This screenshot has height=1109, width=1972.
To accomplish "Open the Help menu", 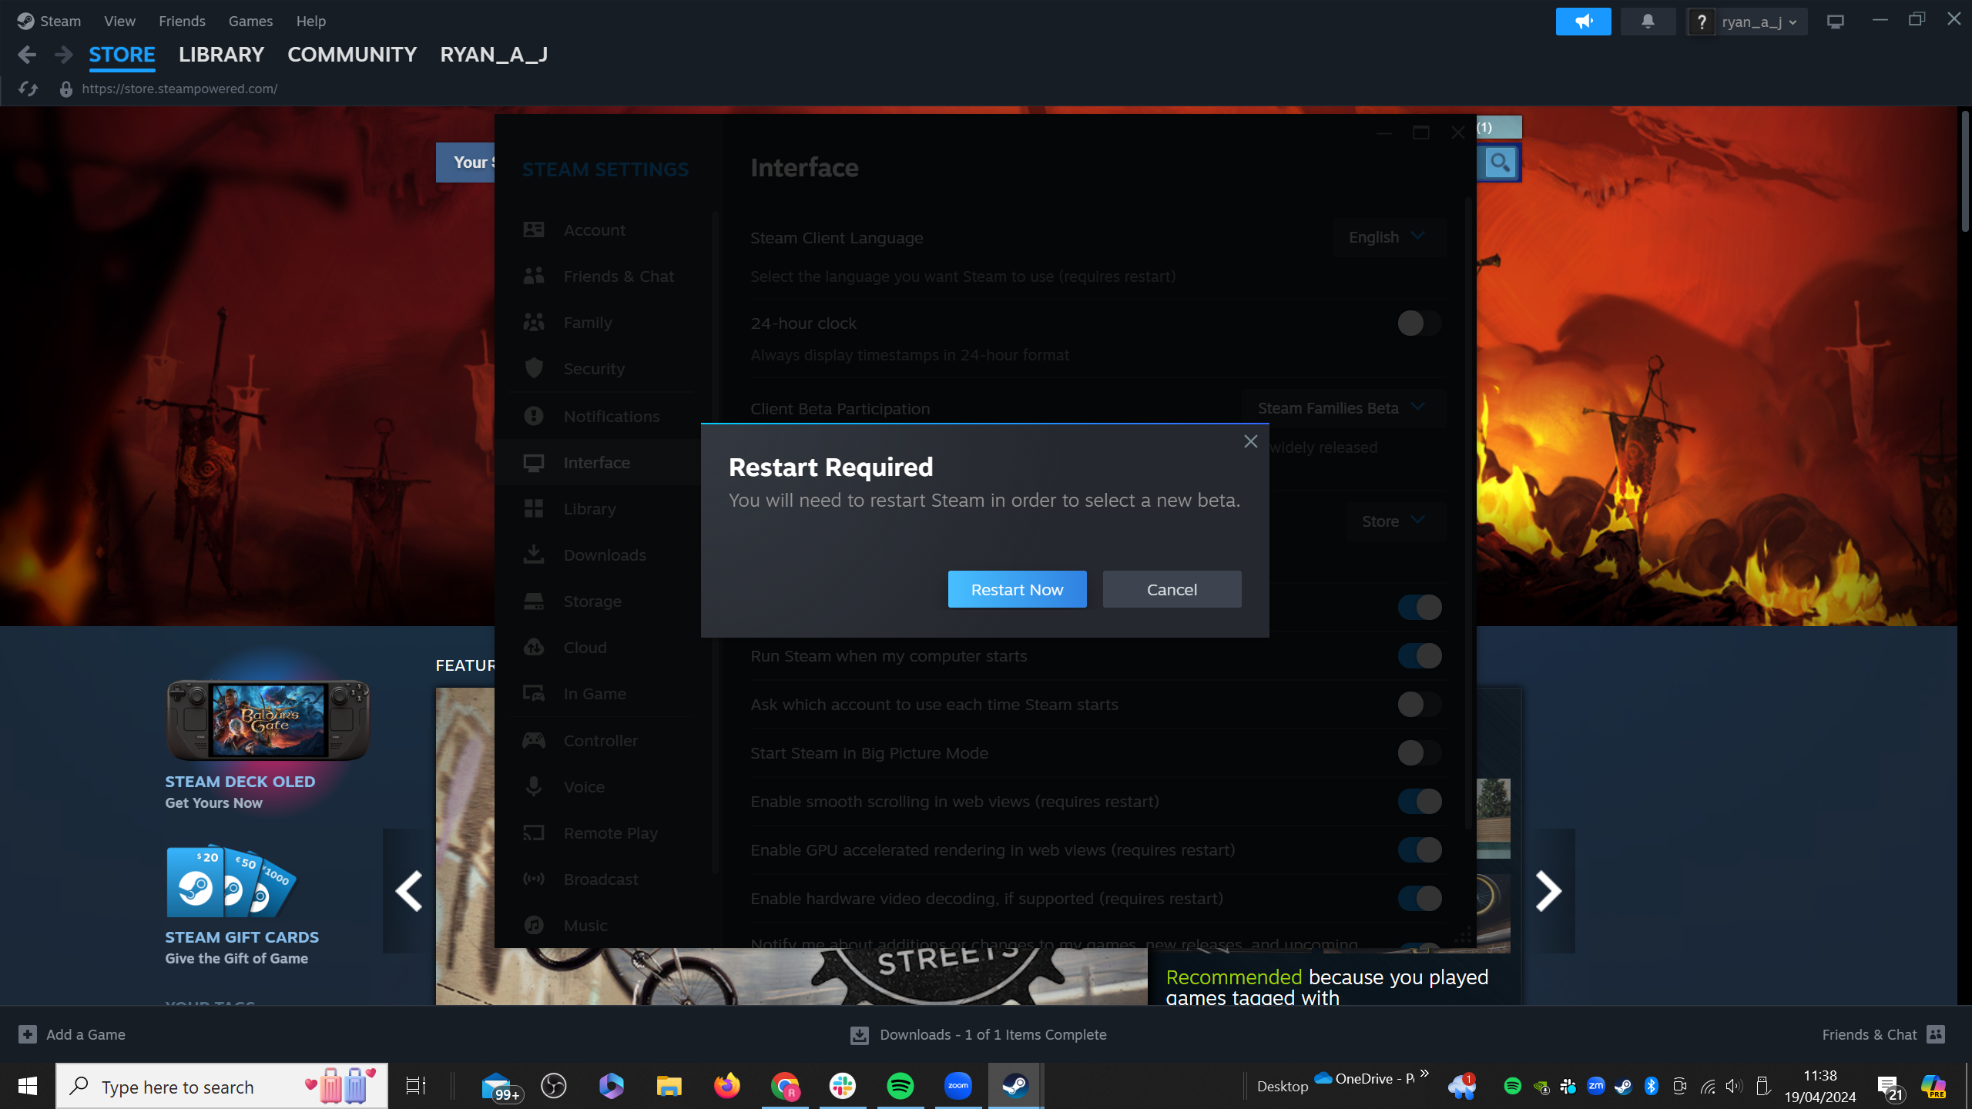I will tap(310, 21).
